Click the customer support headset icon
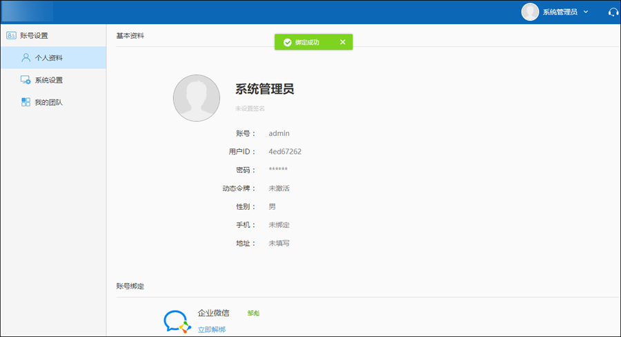The width and height of the screenshot is (621, 337). (613, 12)
